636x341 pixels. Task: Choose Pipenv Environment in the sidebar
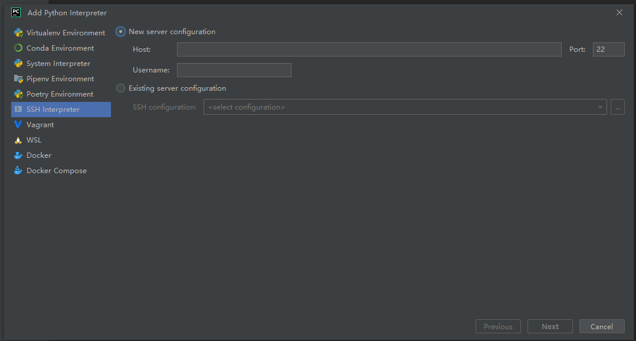pos(61,79)
